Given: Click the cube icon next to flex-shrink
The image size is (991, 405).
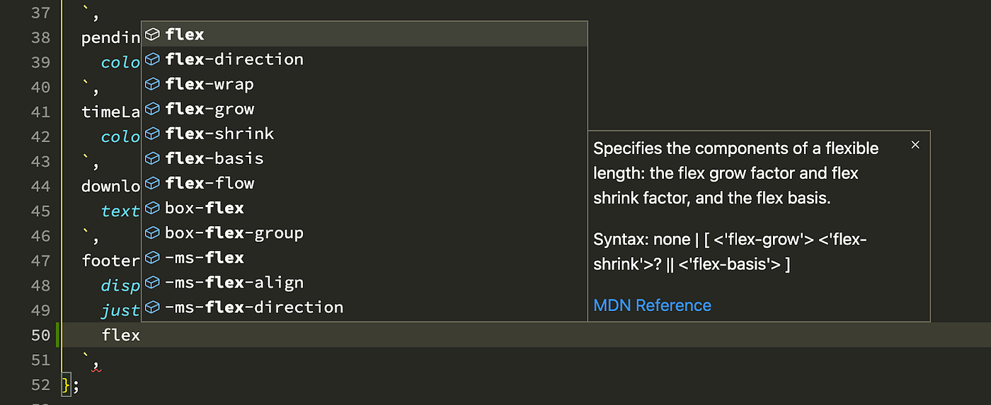Looking at the screenshot, I should pos(152,134).
